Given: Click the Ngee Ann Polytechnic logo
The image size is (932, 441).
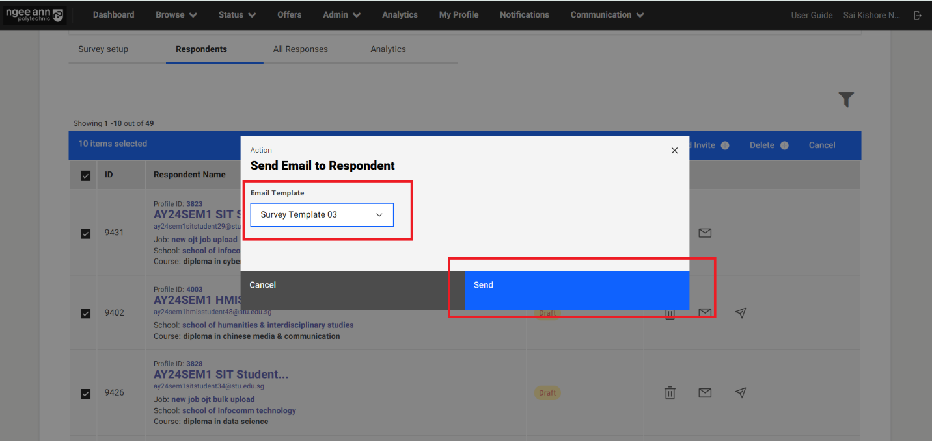Looking at the screenshot, I should 34,15.
